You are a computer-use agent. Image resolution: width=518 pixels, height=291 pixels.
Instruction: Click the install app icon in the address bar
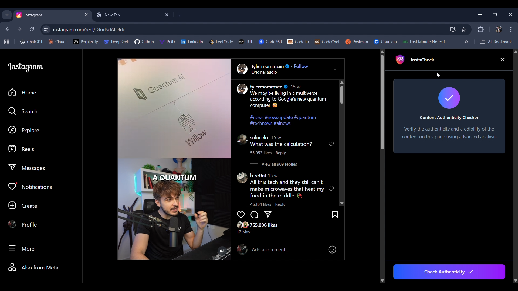[x=453, y=30]
